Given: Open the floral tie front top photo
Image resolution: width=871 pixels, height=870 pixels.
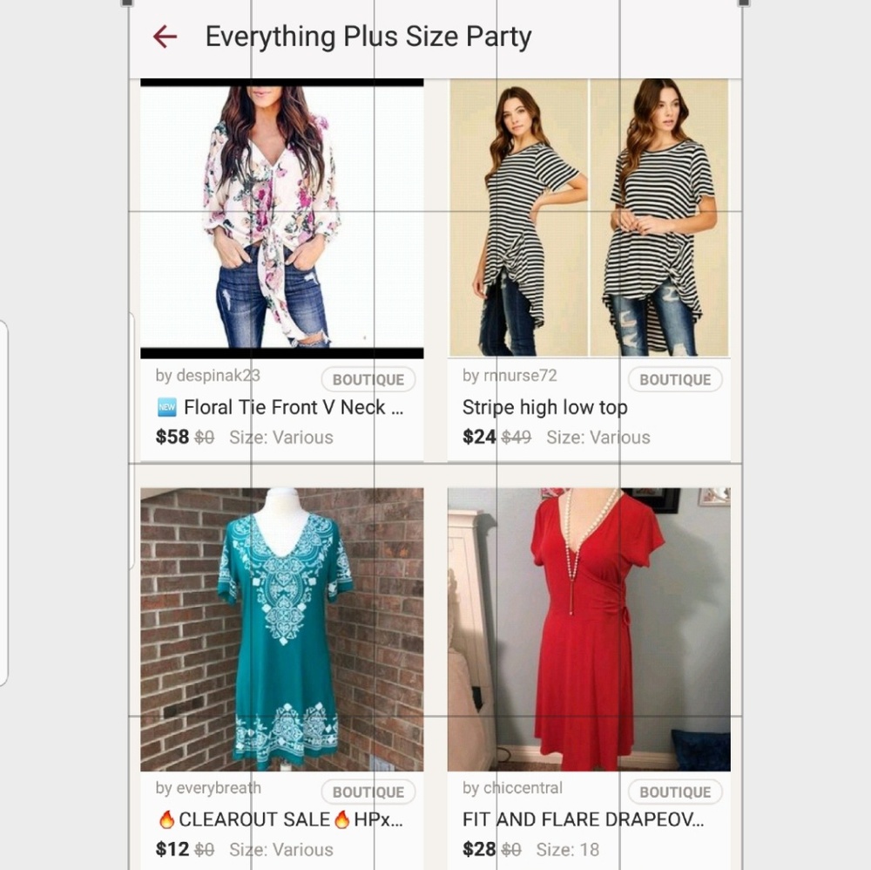Looking at the screenshot, I should pyautogui.click(x=282, y=218).
